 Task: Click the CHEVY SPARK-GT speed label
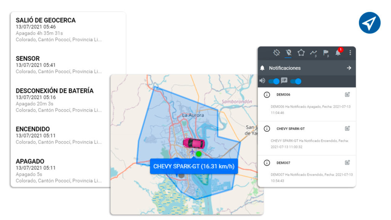tap(194, 167)
